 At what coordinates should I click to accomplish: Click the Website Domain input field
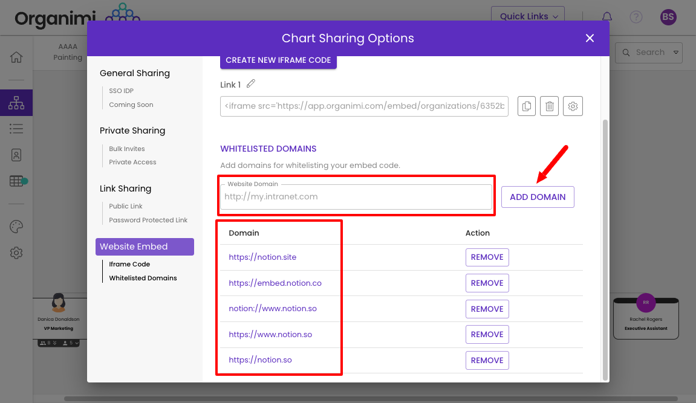356,196
